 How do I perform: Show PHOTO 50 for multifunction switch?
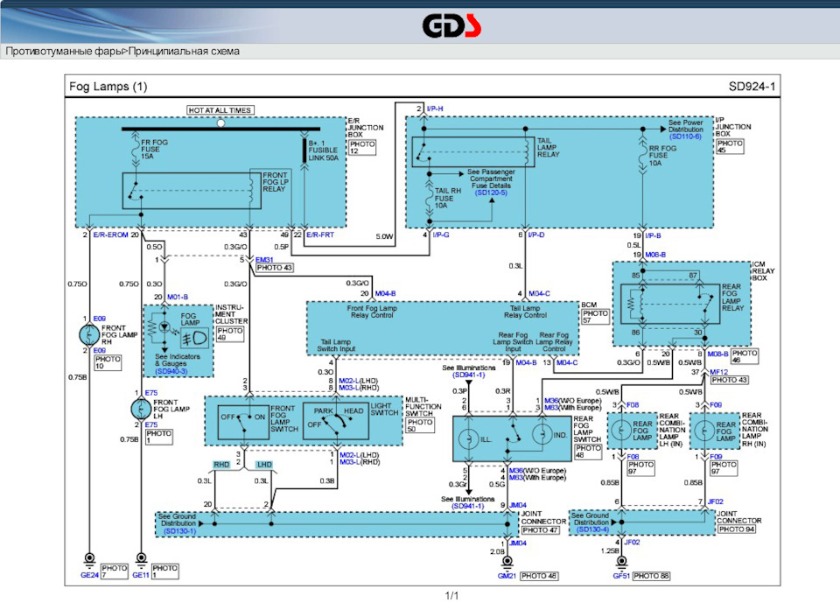[420, 426]
